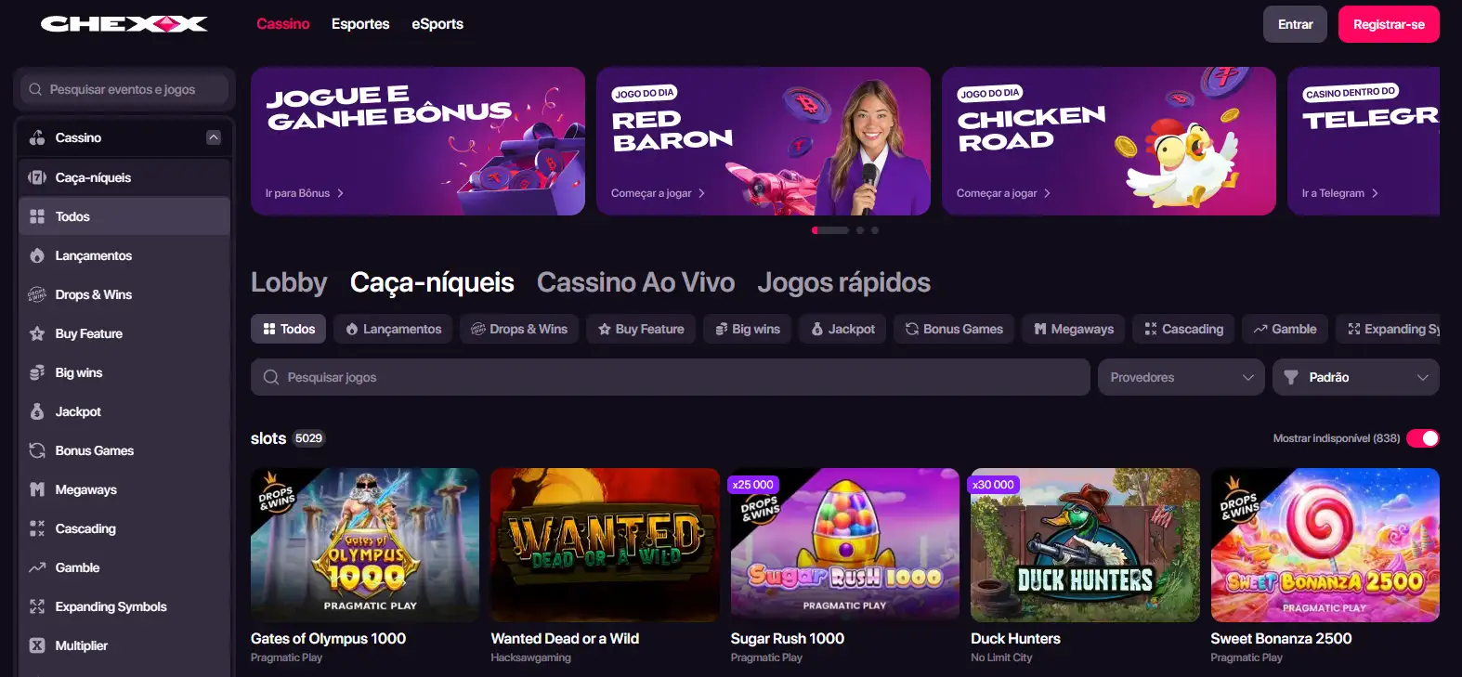Click the Jogue e Ganhe Bônus banner
1462x677 pixels.
[418, 141]
